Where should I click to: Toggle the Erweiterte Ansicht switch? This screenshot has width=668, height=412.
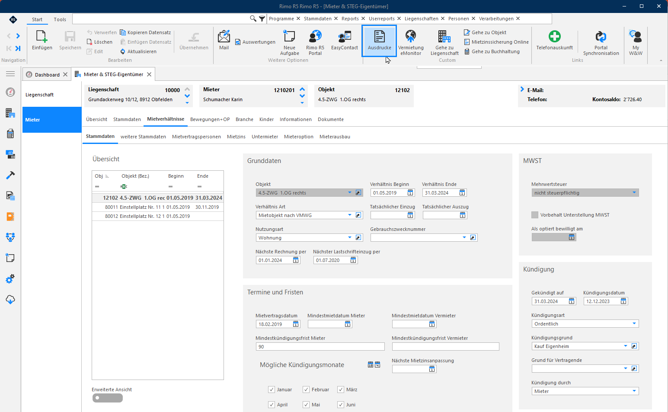(108, 398)
